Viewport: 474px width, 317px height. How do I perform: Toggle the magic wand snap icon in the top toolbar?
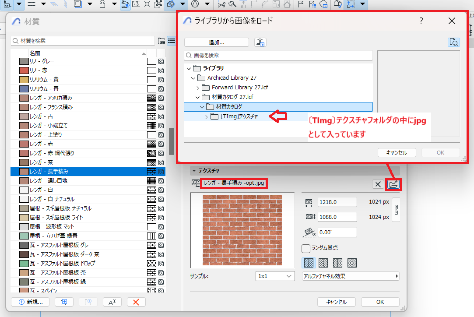(125, 4)
